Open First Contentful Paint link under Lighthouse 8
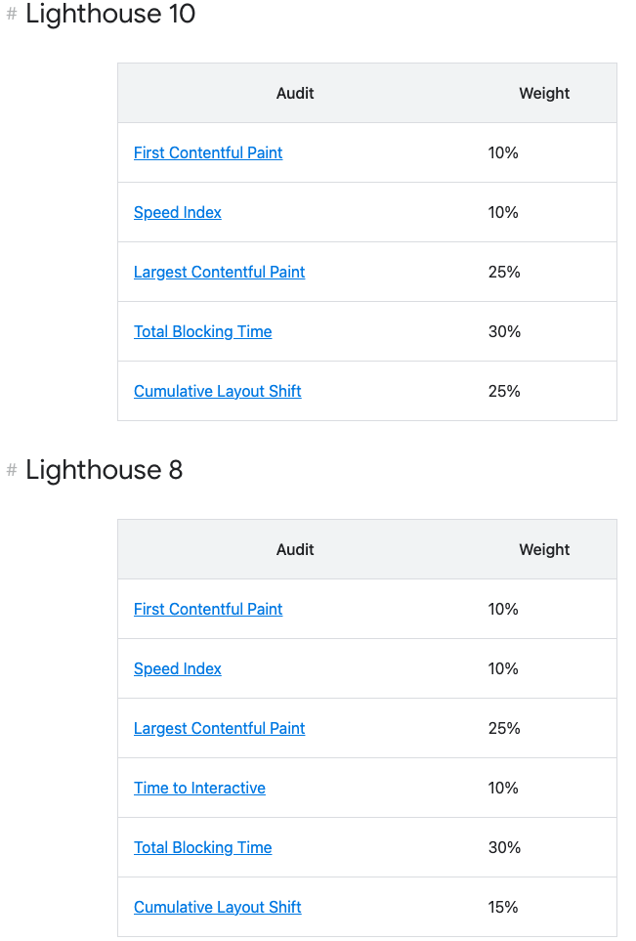This screenshot has width=636, height=941. (208, 609)
